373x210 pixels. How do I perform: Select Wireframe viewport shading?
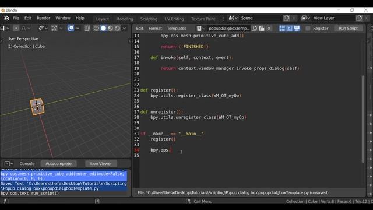click(96, 29)
